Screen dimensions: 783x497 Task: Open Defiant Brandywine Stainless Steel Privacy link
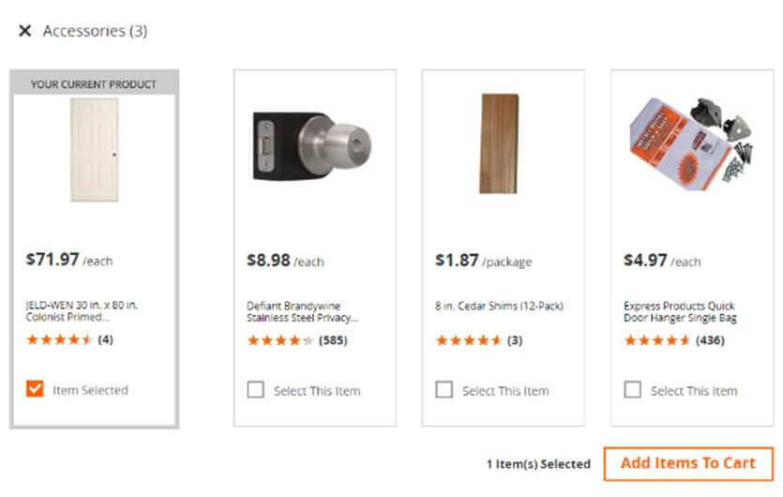pos(302,311)
